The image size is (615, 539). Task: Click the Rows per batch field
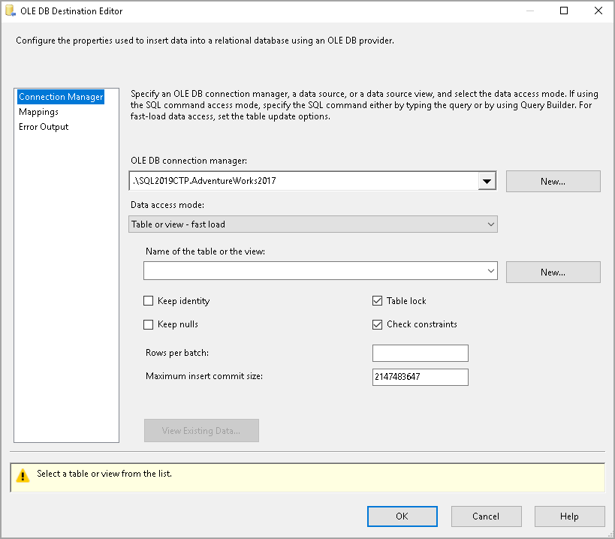point(420,353)
